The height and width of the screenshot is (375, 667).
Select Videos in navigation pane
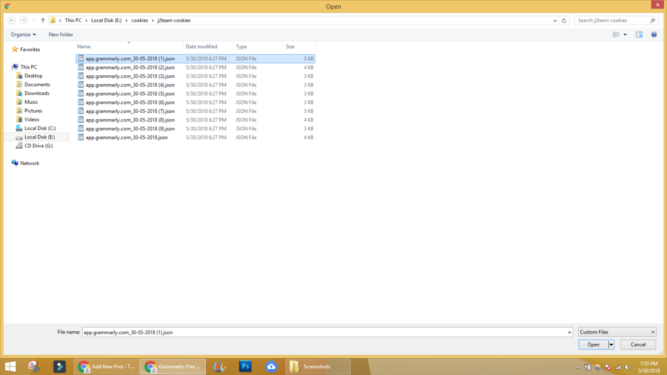pos(31,120)
